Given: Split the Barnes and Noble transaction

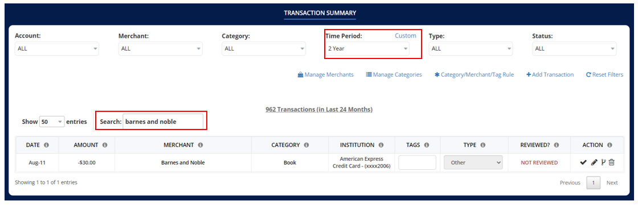Looking at the screenshot, I should pos(603,162).
